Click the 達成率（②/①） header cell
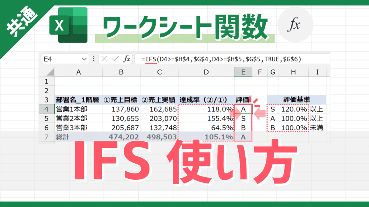This screenshot has height=207, width=369. (206, 100)
